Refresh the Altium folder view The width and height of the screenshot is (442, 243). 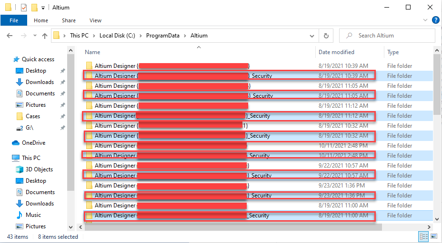[x=326, y=36]
